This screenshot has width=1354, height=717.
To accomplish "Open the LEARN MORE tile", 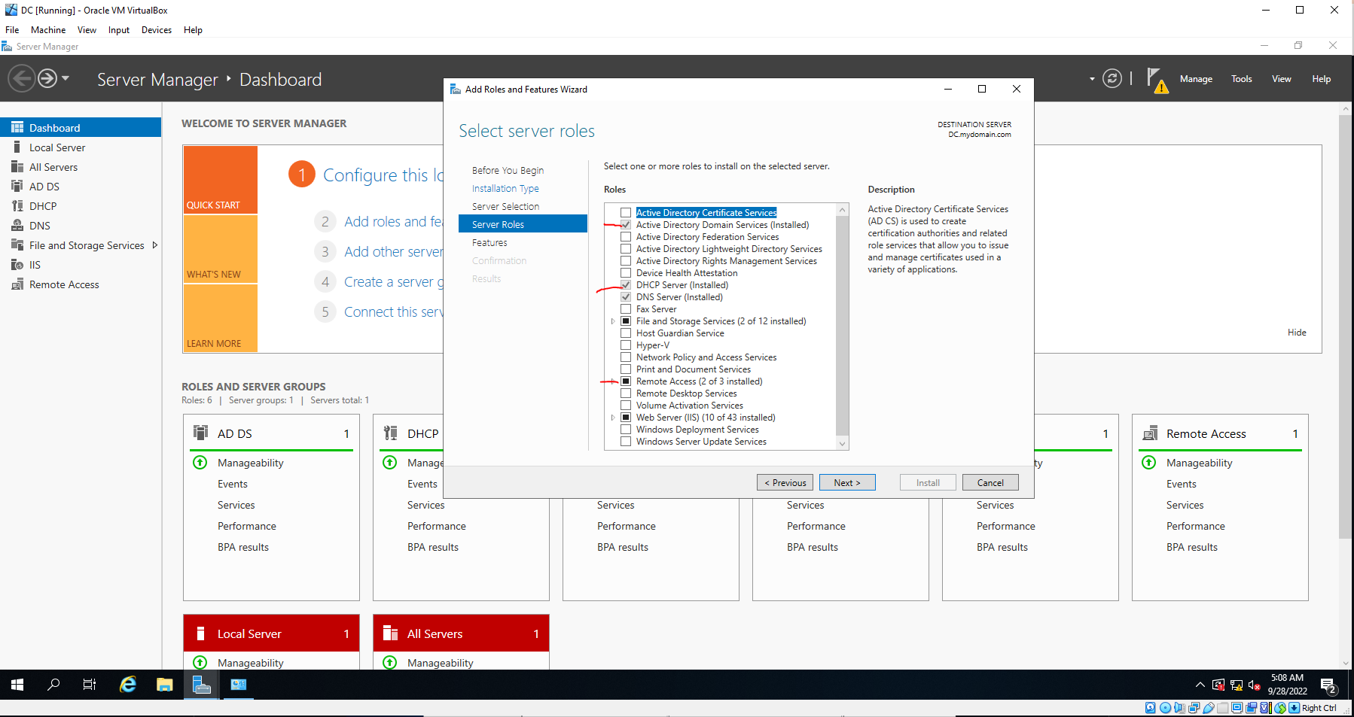I will click(x=220, y=318).
